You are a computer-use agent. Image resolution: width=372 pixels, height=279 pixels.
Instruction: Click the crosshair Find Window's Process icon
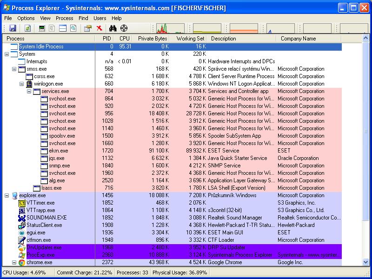pos(124,28)
